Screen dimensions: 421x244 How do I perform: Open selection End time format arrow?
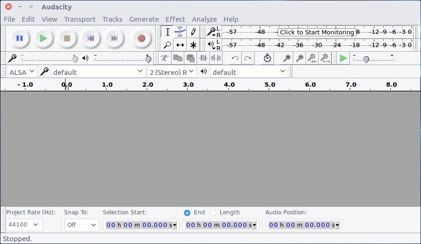coord(254,225)
